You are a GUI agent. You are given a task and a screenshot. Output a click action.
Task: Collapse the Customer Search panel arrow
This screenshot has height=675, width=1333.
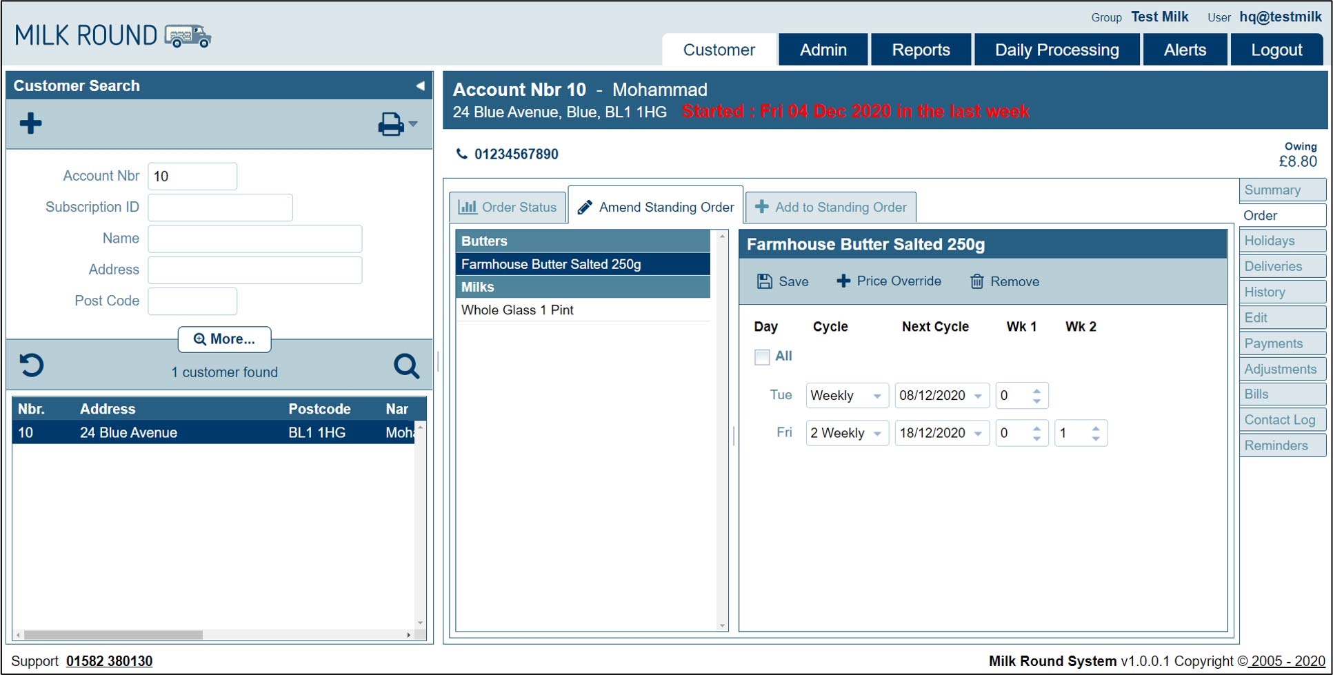point(420,86)
